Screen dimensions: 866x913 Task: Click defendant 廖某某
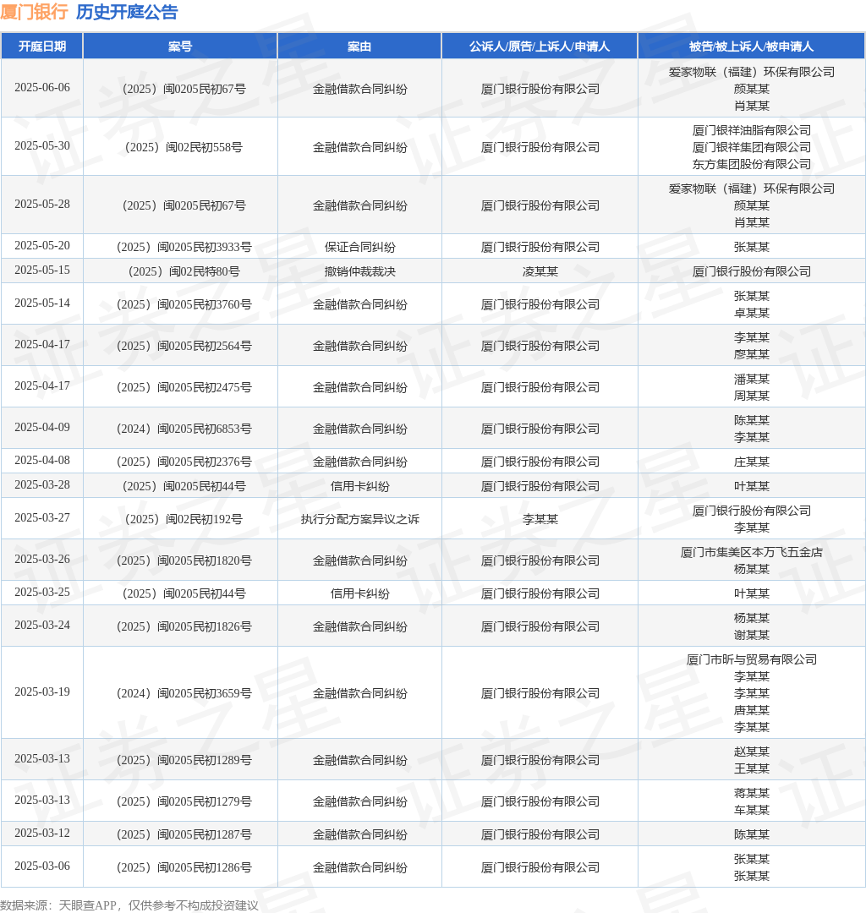point(751,354)
